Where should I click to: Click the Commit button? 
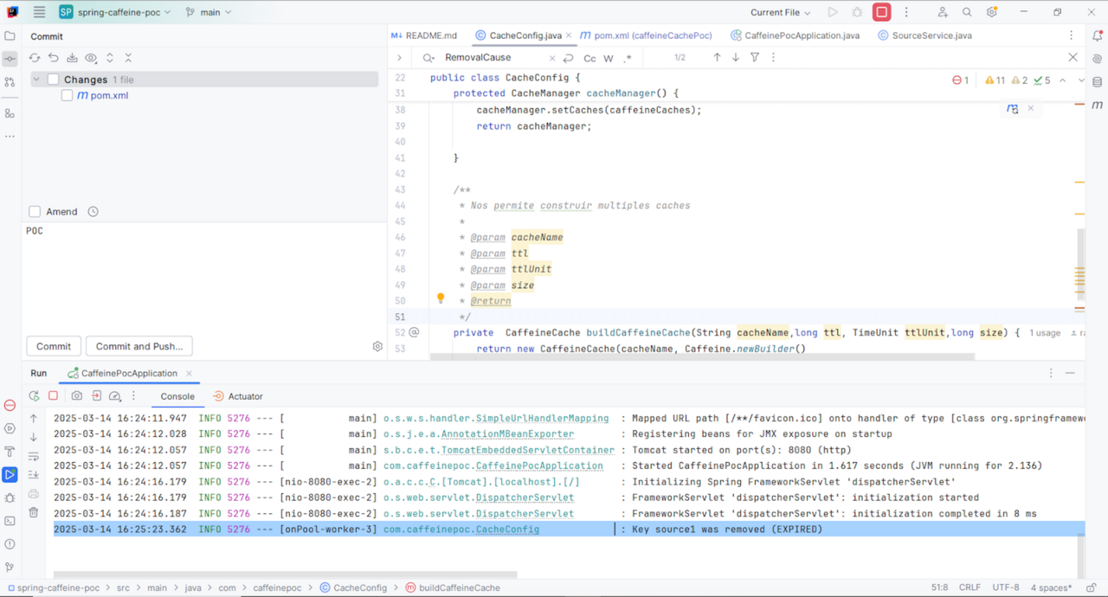point(53,346)
